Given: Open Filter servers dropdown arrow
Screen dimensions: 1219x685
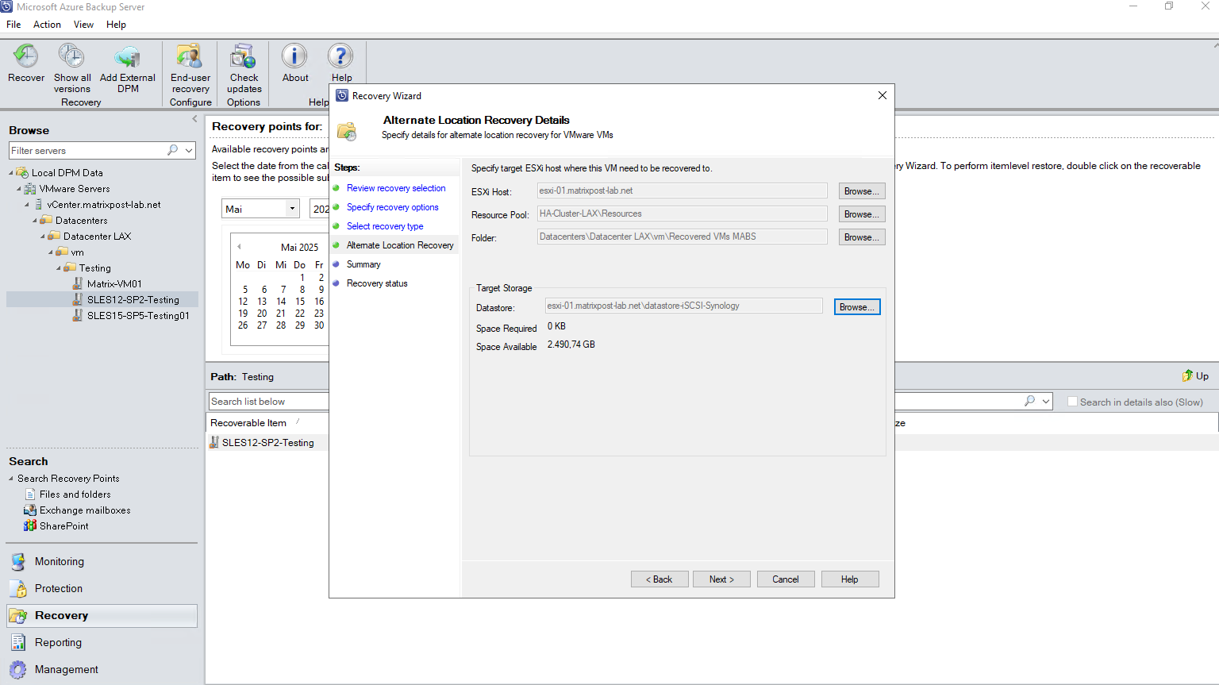Looking at the screenshot, I should point(189,150).
